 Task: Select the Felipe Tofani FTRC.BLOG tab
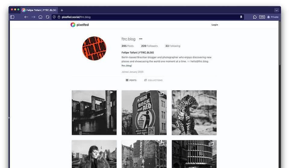pyautogui.click(x=39, y=10)
